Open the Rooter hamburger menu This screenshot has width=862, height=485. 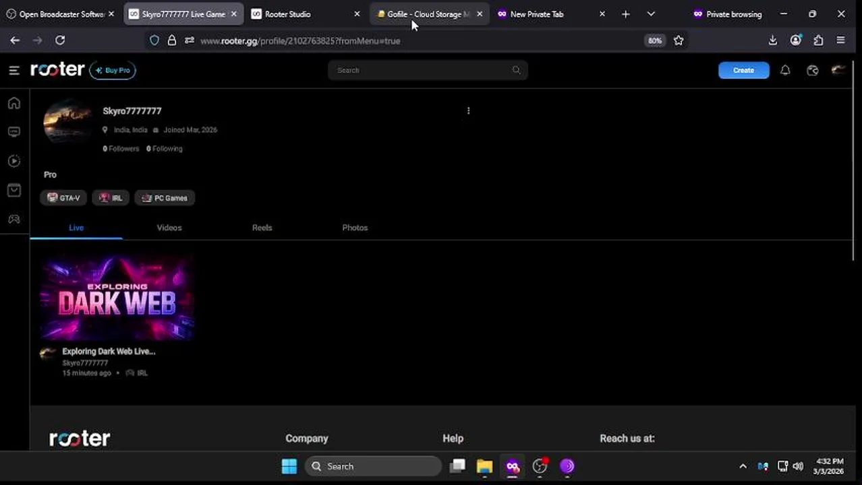click(x=13, y=70)
